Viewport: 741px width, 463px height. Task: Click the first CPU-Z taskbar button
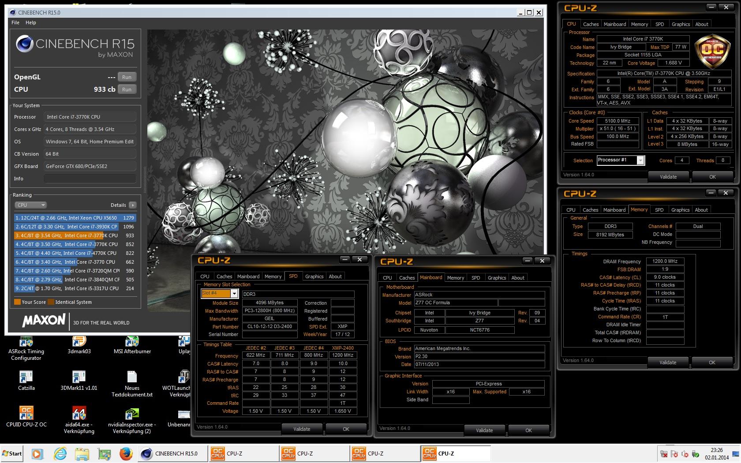[x=243, y=453]
